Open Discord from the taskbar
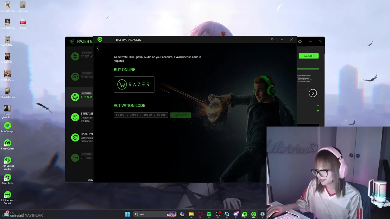This screenshot has width=390, height=219. [236, 214]
